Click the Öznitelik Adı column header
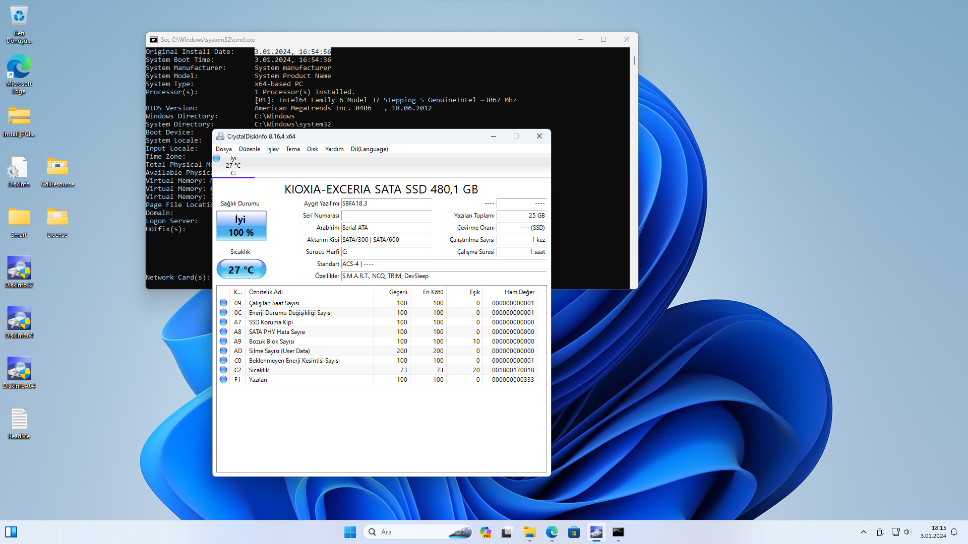The width and height of the screenshot is (968, 544). point(266,292)
